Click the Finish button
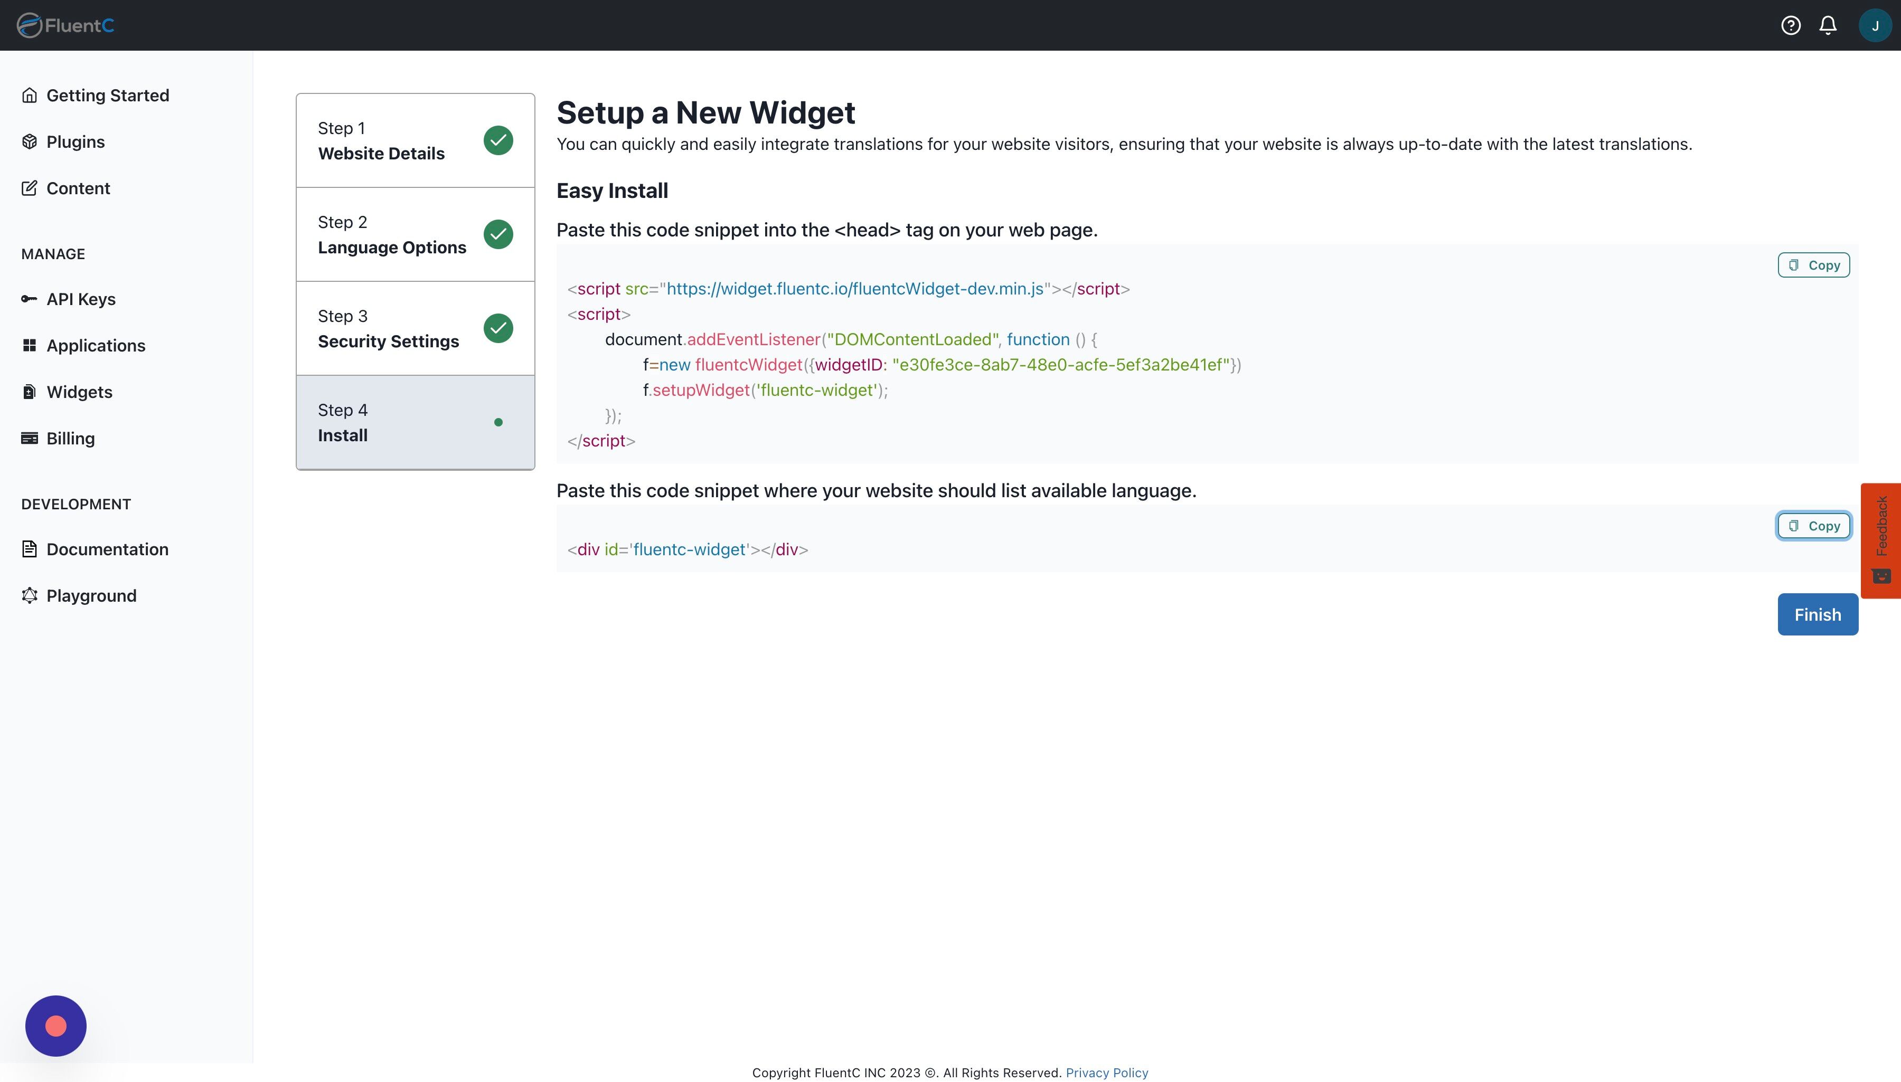The height and width of the screenshot is (1082, 1901). click(x=1817, y=614)
